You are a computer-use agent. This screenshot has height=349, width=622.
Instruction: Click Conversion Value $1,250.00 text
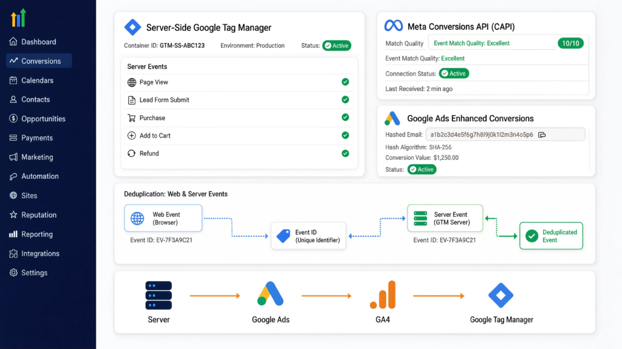tap(422, 158)
